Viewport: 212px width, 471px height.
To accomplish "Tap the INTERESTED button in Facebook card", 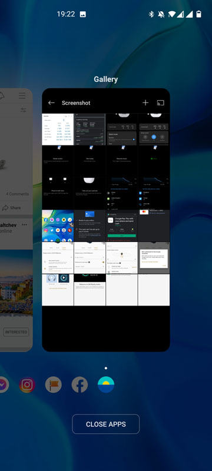I will tap(16, 332).
